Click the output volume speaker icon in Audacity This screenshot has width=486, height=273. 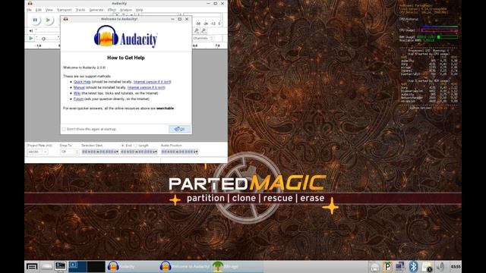30,30
